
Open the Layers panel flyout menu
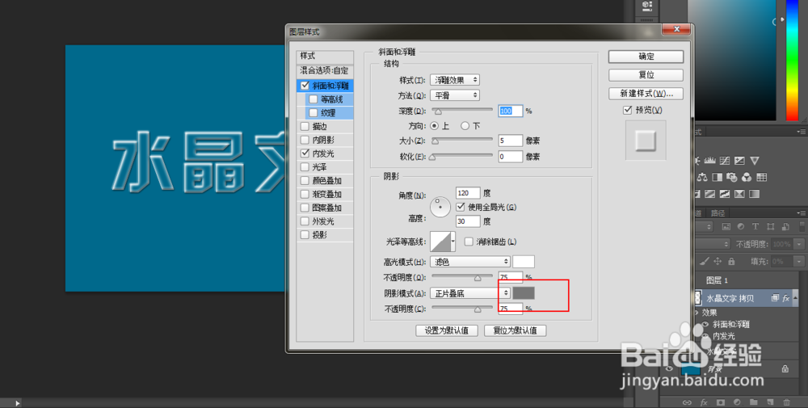click(x=802, y=213)
